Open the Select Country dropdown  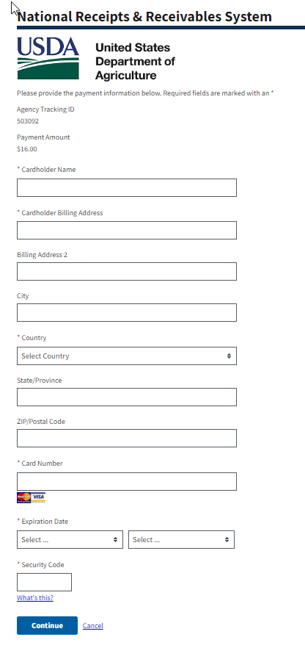[127, 356]
